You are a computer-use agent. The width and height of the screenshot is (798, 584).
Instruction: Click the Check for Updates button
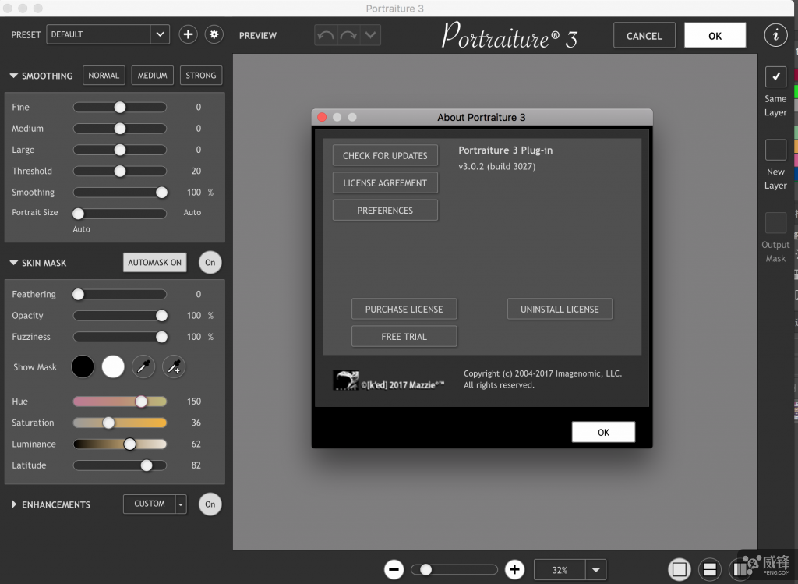coord(385,156)
